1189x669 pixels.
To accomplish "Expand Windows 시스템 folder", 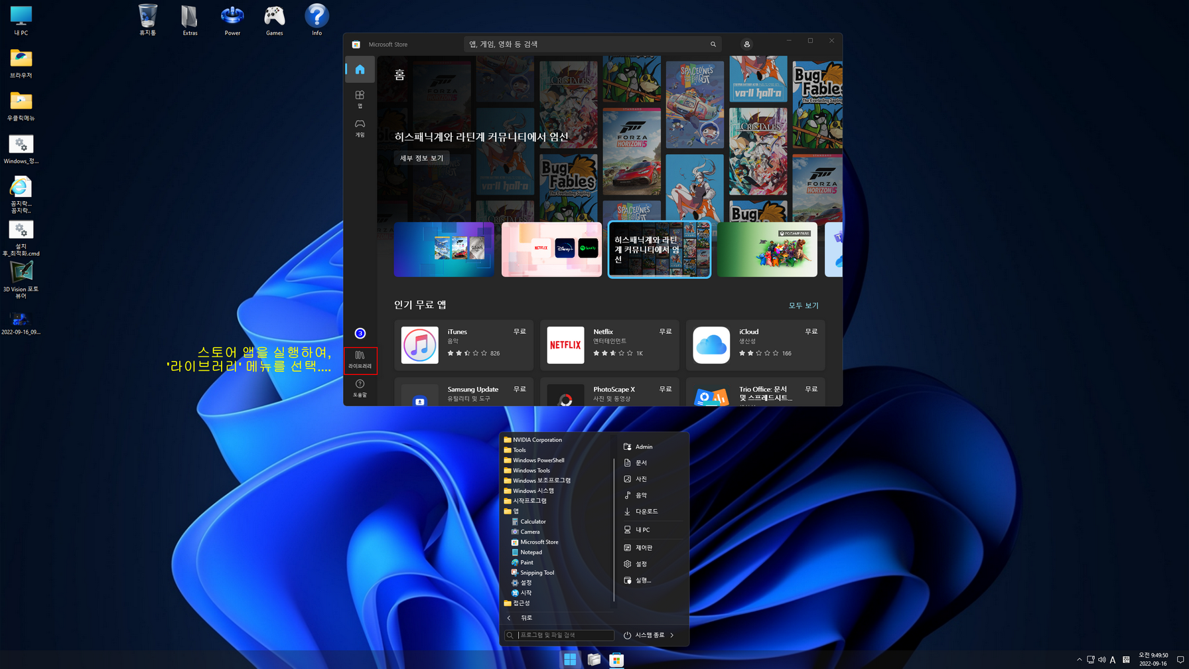I will [529, 491].
